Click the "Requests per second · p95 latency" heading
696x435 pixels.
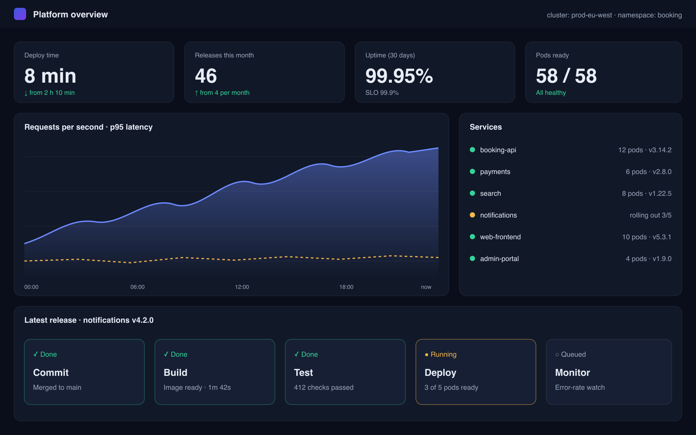click(x=88, y=127)
